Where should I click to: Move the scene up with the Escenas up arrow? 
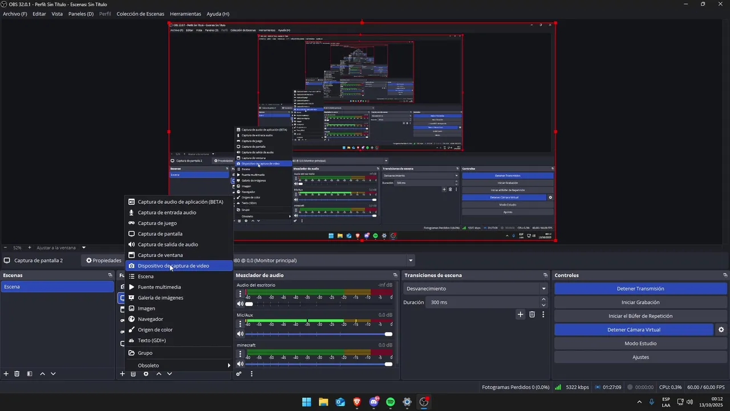(42, 374)
